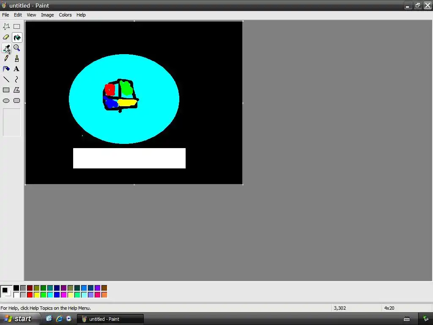This screenshot has height=325, width=433.
Task: Click the 'untitled - Paint' taskbar button
Action: coord(110,319)
